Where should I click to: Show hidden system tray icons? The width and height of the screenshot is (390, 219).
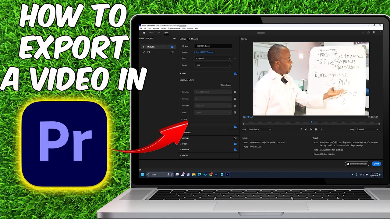pos(353,175)
